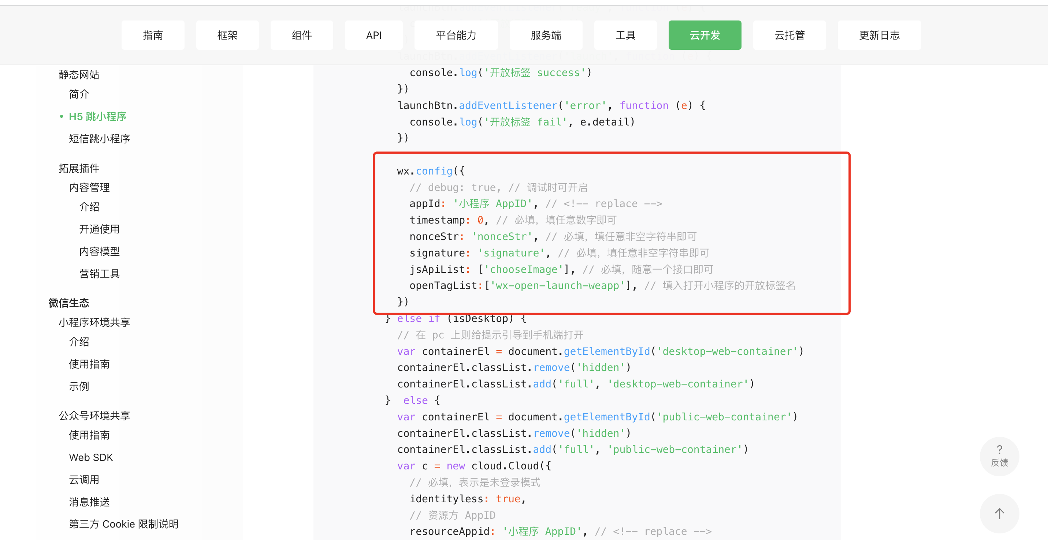Expand 公众号环境共享 sidebar group
1048x540 pixels.
(x=94, y=415)
